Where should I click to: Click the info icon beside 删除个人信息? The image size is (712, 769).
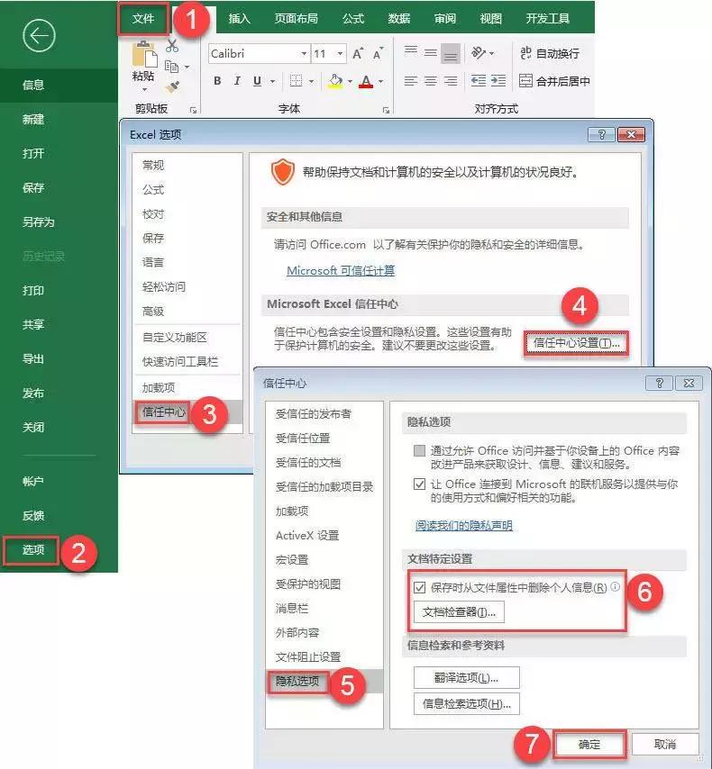tap(616, 586)
